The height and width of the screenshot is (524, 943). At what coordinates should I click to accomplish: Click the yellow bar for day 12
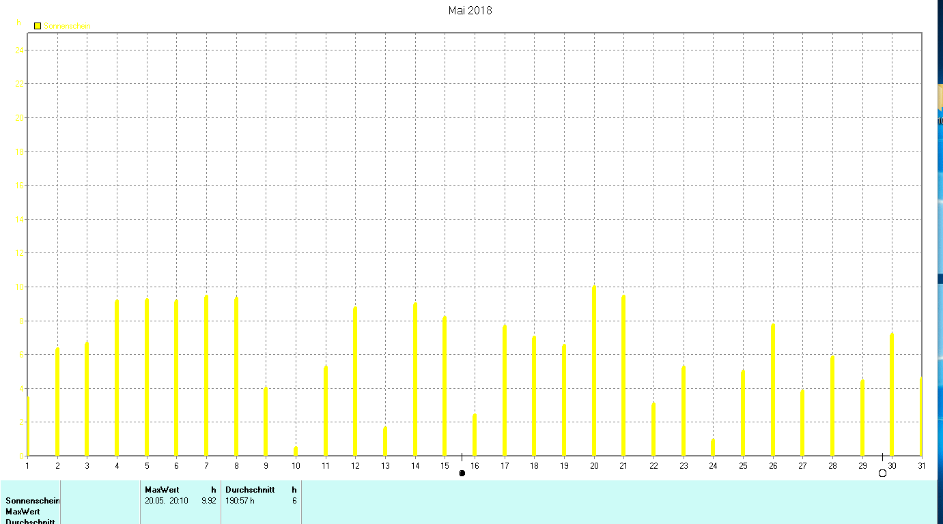pyautogui.click(x=355, y=381)
